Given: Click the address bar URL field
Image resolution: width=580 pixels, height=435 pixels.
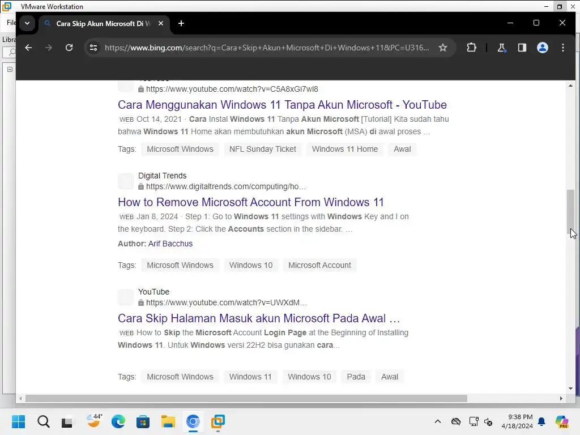Looking at the screenshot, I should pos(267,48).
